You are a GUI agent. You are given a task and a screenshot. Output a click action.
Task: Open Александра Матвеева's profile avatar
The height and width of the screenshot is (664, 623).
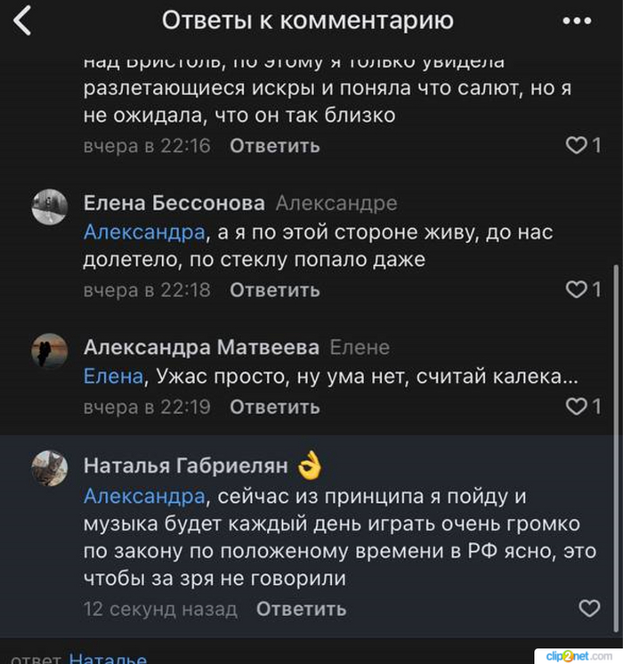(50, 351)
